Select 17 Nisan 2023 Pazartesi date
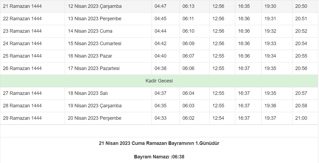The width and height of the screenshot is (319, 163). (x=93, y=68)
